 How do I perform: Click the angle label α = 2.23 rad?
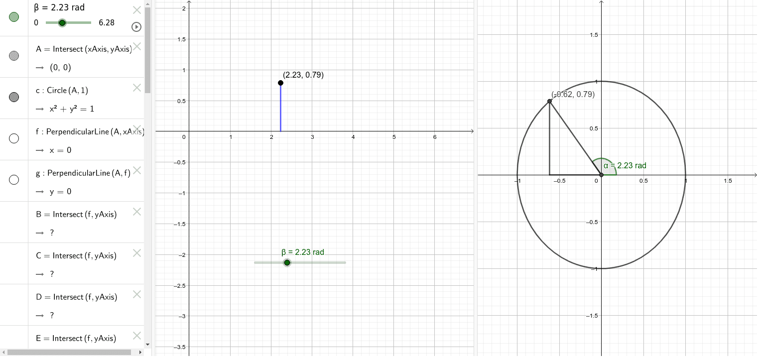[x=625, y=165]
